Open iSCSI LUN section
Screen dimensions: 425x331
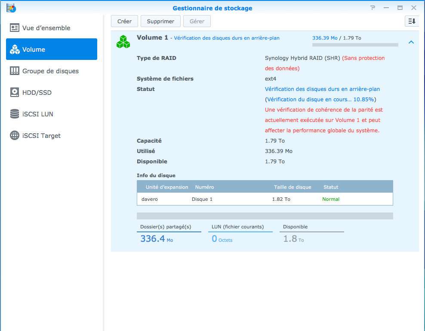point(52,114)
